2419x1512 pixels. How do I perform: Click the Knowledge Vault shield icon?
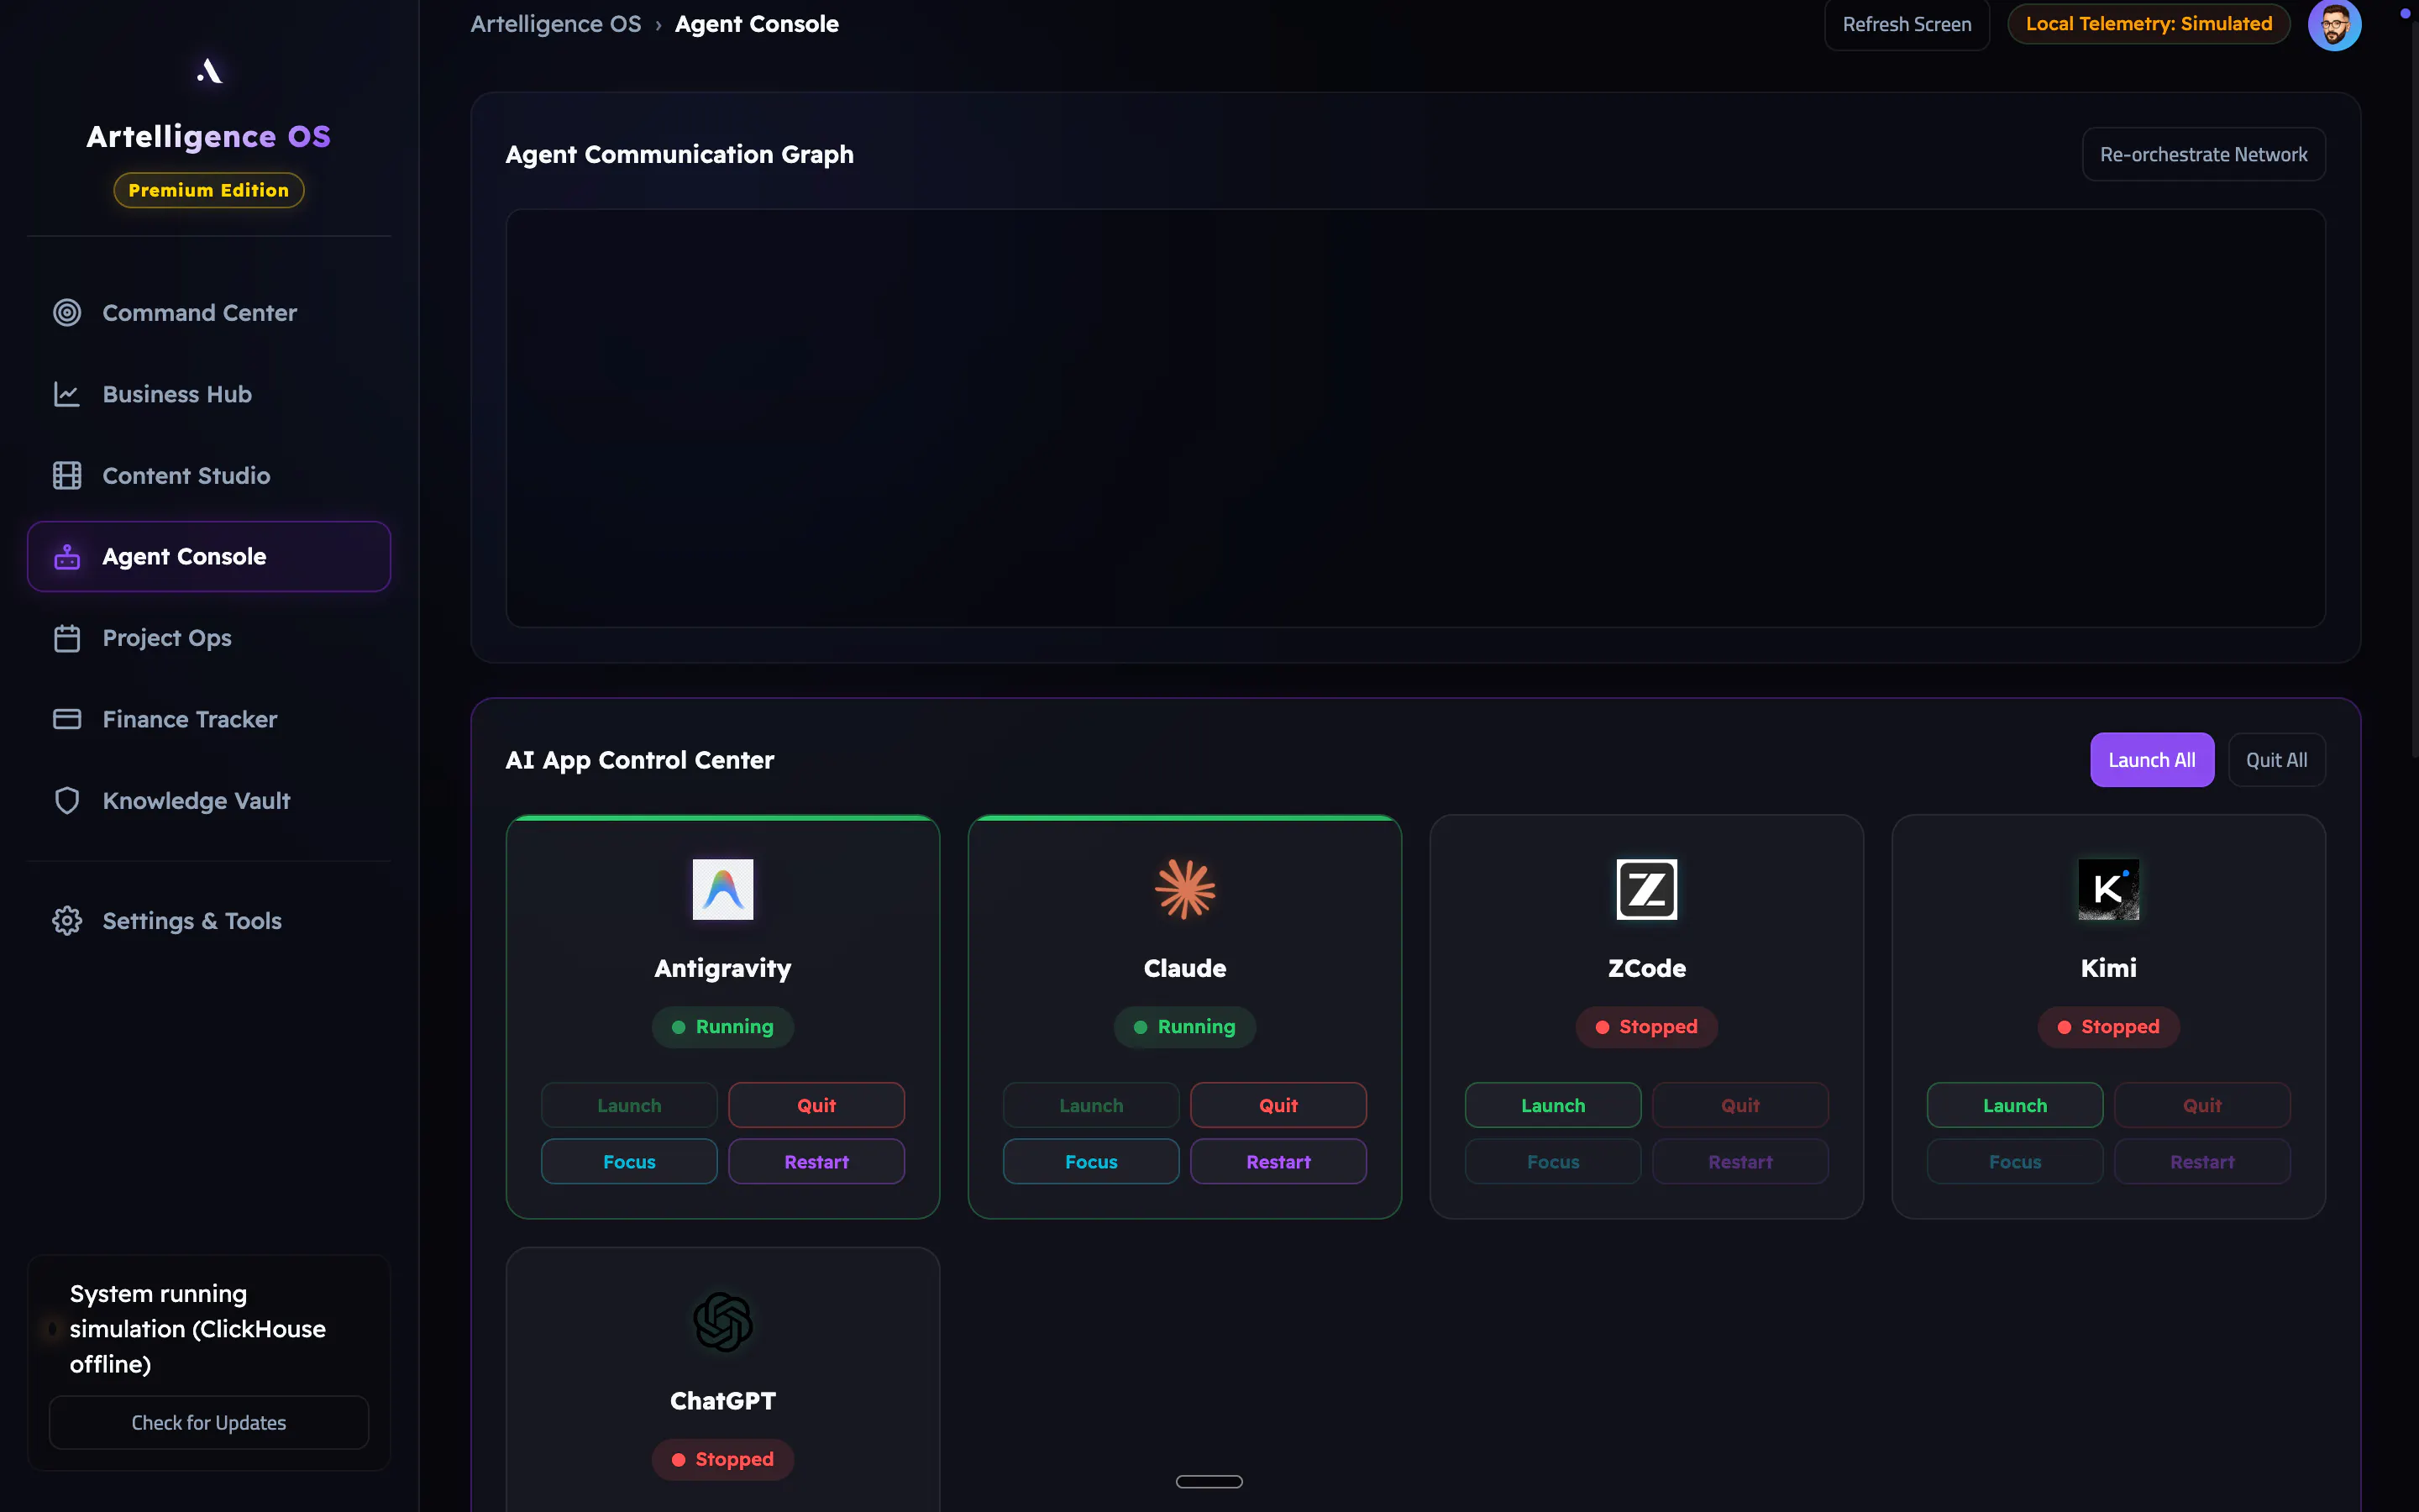pyautogui.click(x=67, y=801)
